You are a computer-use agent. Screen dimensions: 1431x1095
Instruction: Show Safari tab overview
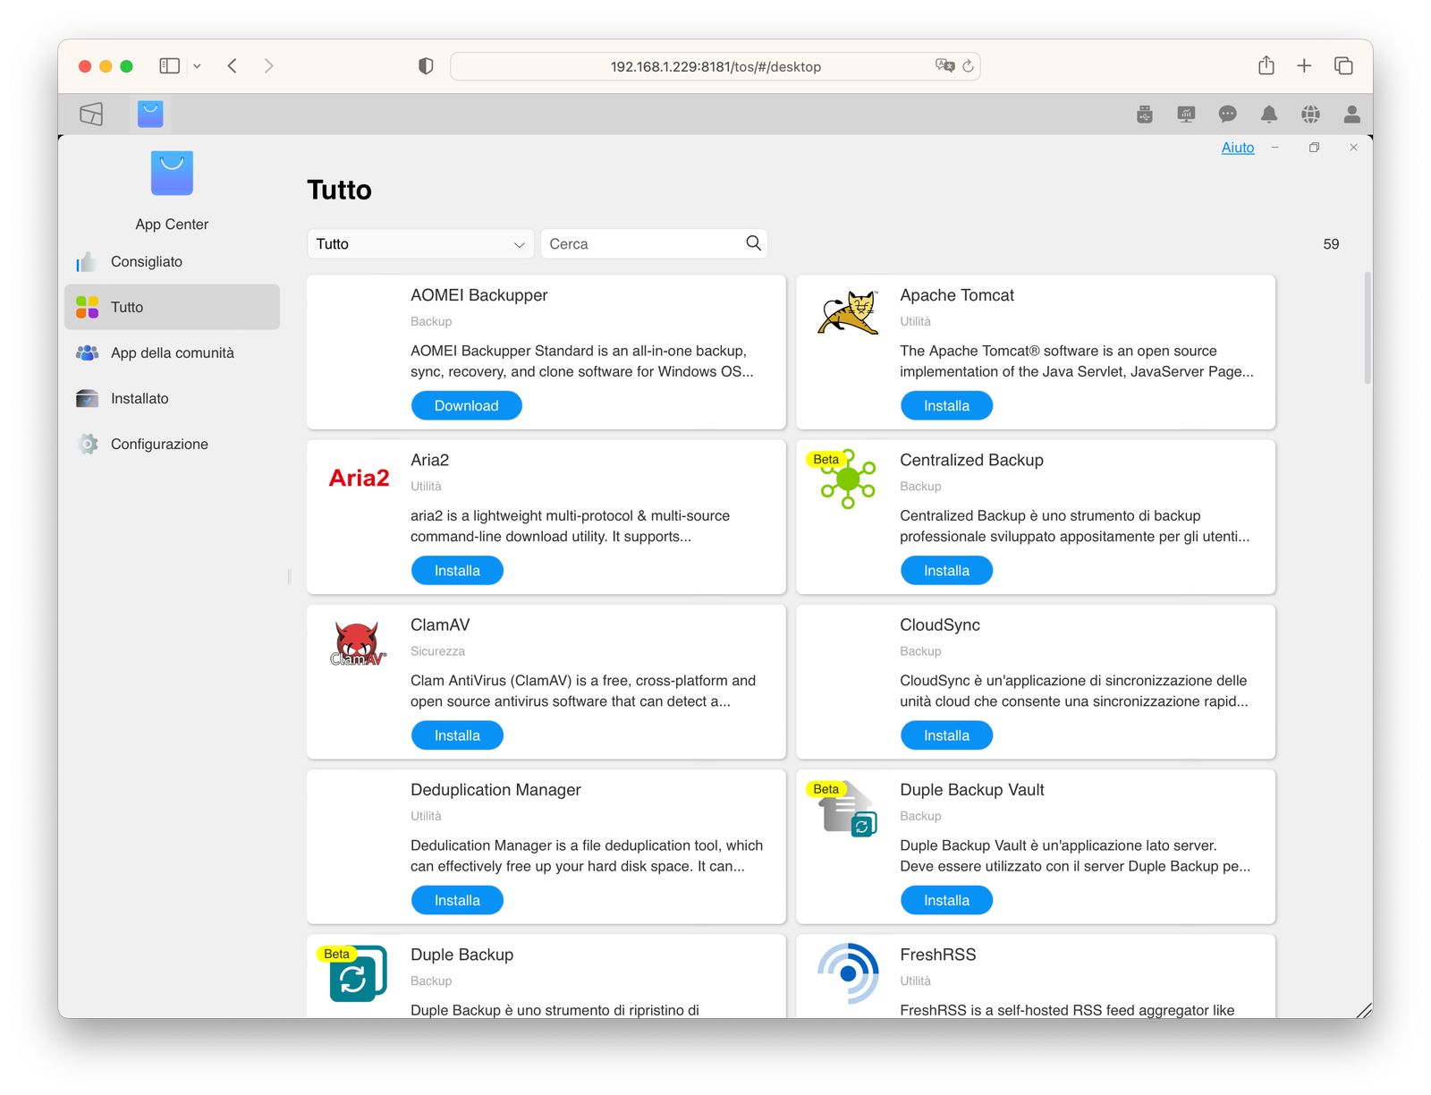[1343, 65]
